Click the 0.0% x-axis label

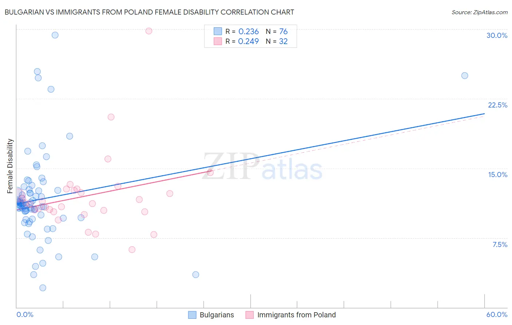point(25,314)
